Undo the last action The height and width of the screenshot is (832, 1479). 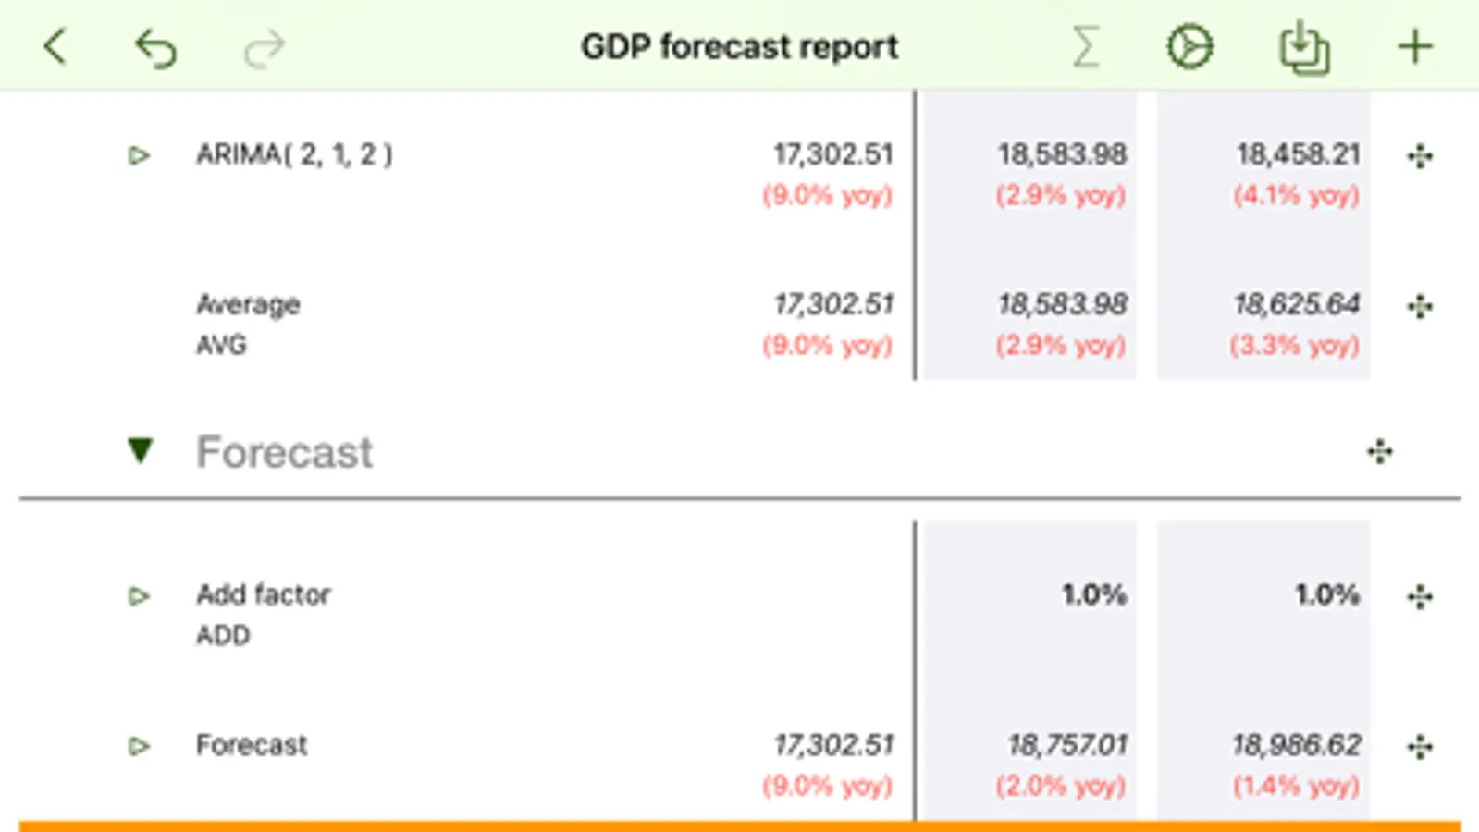(155, 48)
